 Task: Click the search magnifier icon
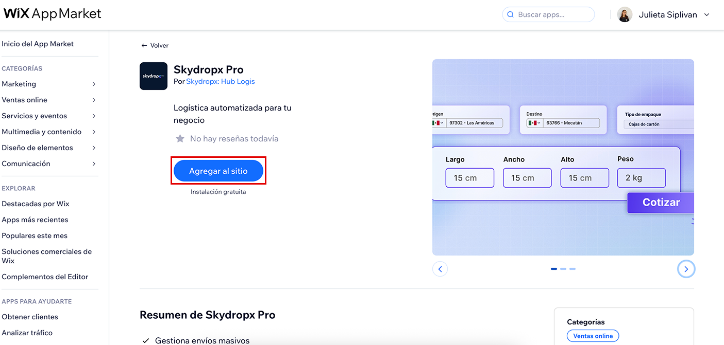coord(511,14)
